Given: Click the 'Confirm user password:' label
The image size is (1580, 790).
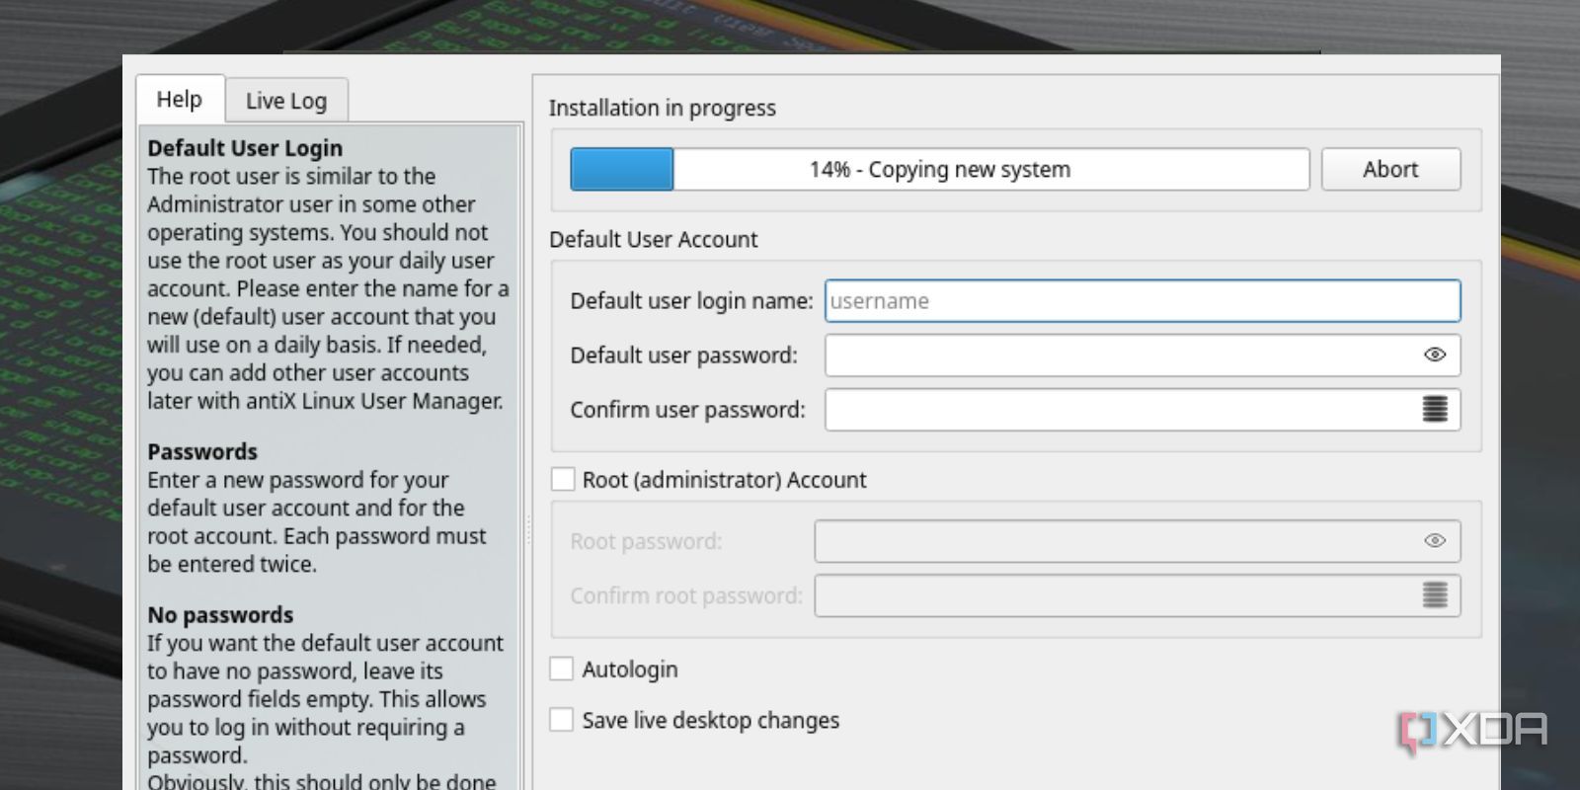Looking at the screenshot, I should tap(687, 410).
